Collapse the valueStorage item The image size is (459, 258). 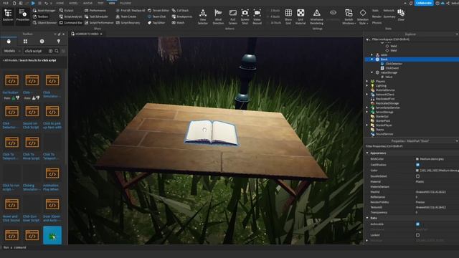click(x=372, y=72)
